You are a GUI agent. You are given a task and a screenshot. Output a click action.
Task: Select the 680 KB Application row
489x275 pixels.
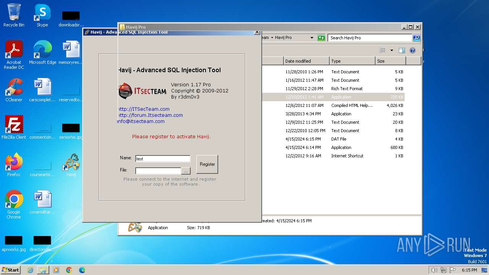pos(333,147)
